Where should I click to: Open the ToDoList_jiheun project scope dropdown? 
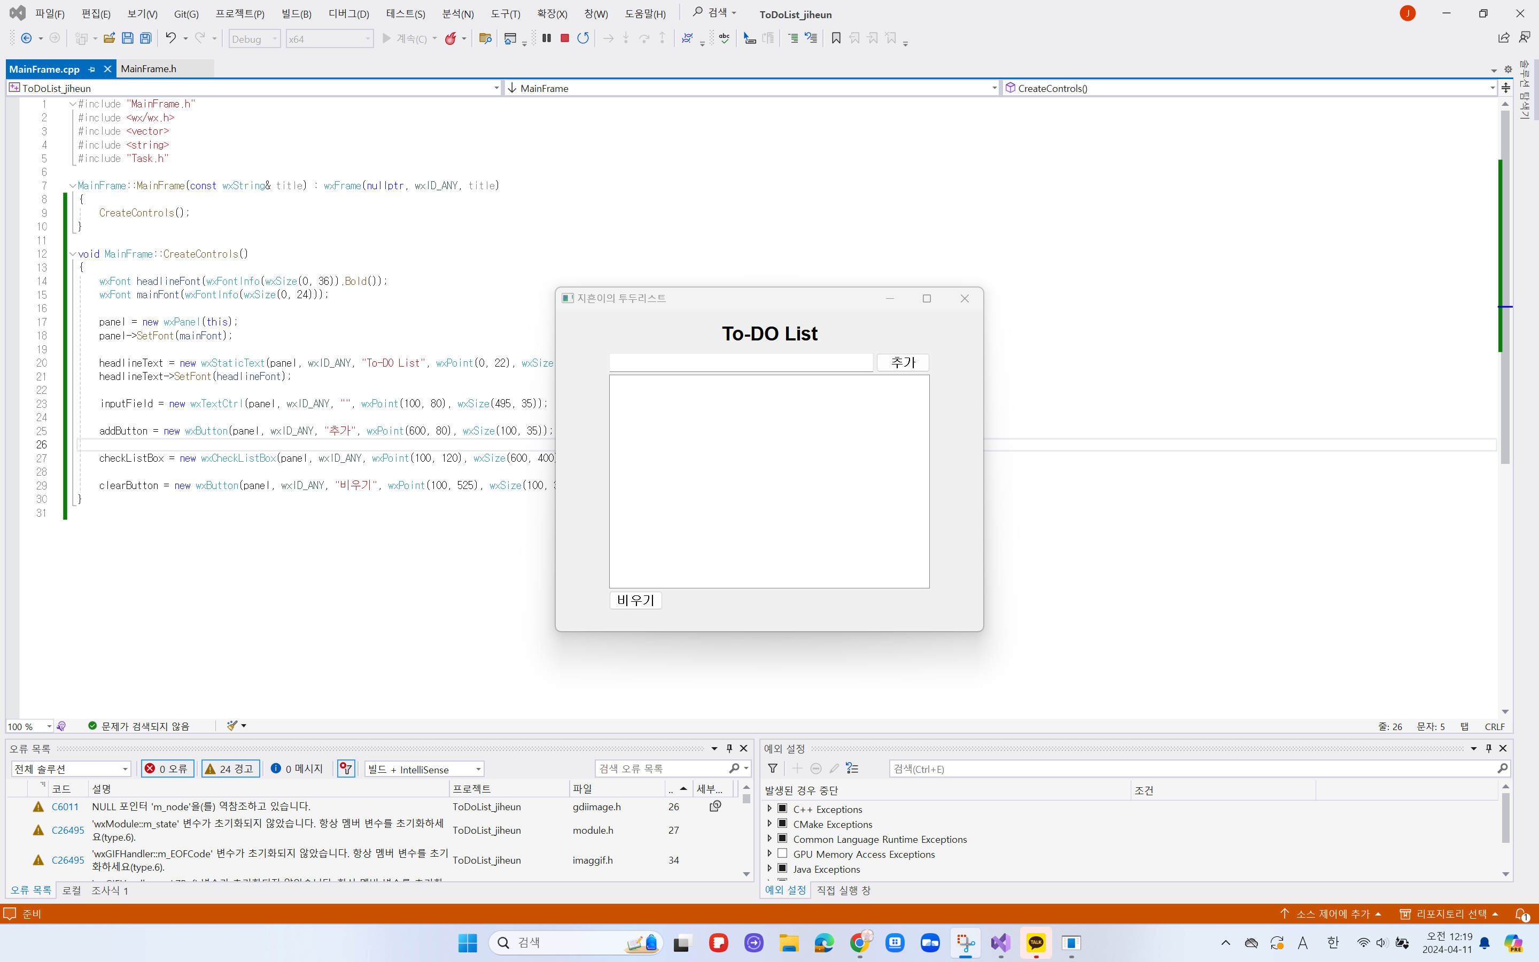(254, 88)
